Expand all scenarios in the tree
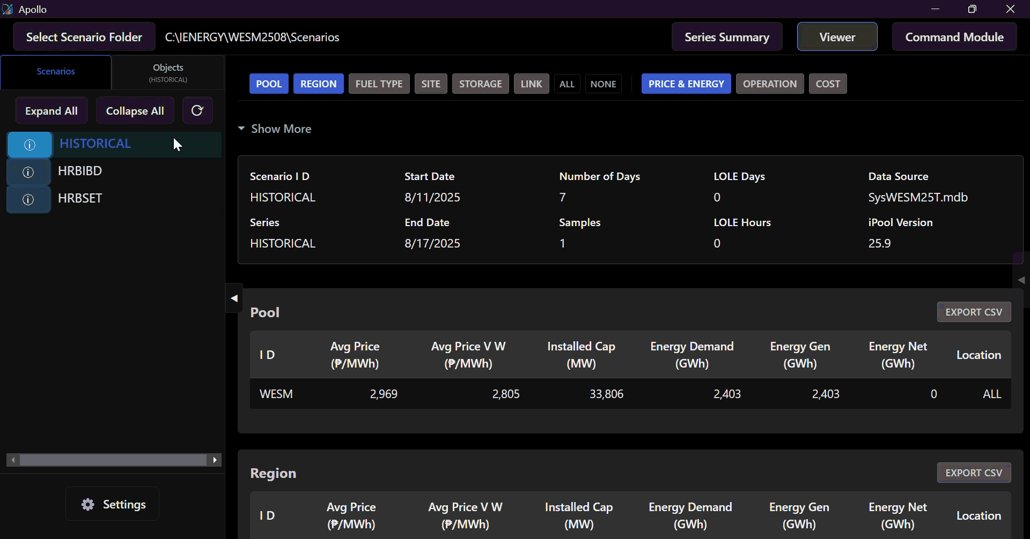1030x539 pixels. pyautogui.click(x=51, y=111)
